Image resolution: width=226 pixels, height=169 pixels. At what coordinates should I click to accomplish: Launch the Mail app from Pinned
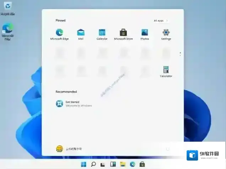pyautogui.click(x=81, y=33)
